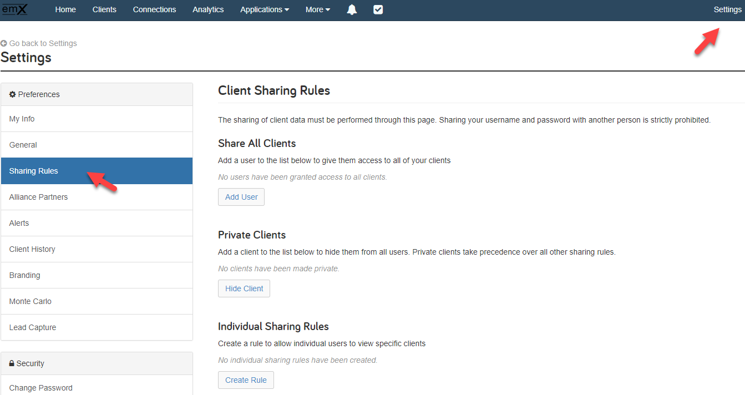
Task: Click the Add User button
Action: (x=241, y=197)
